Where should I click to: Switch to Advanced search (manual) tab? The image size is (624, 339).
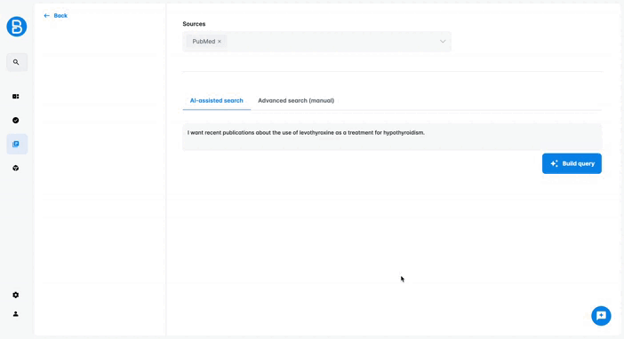coord(296,100)
